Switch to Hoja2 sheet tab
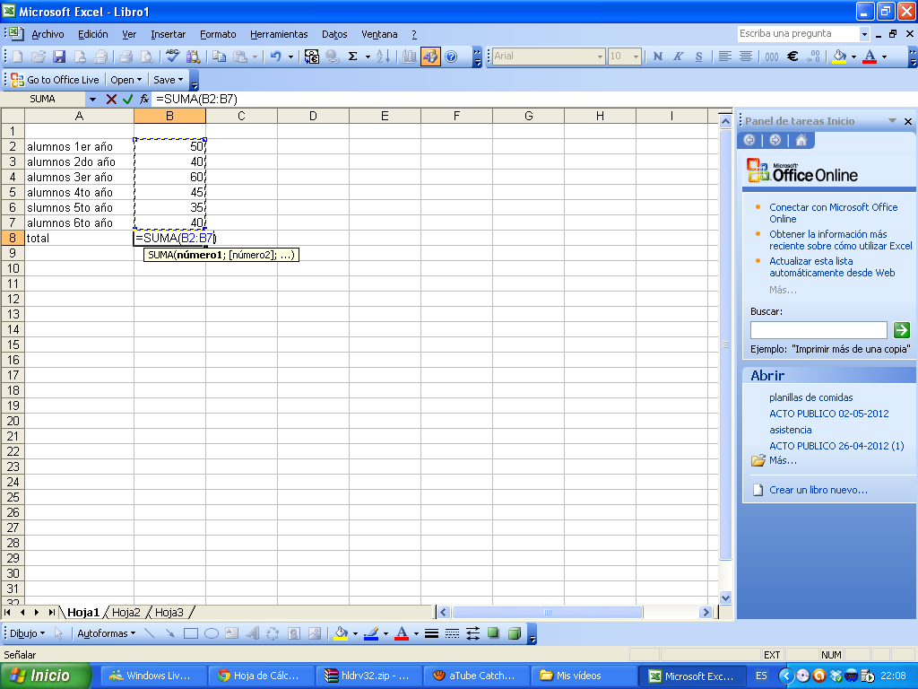 click(x=126, y=612)
